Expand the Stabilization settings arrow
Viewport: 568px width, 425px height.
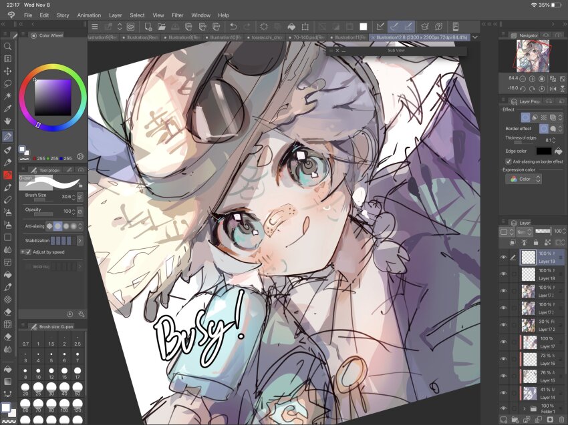coord(80,240)
